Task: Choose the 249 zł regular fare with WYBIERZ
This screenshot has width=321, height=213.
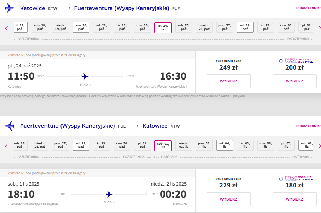Action: [228, 81]
